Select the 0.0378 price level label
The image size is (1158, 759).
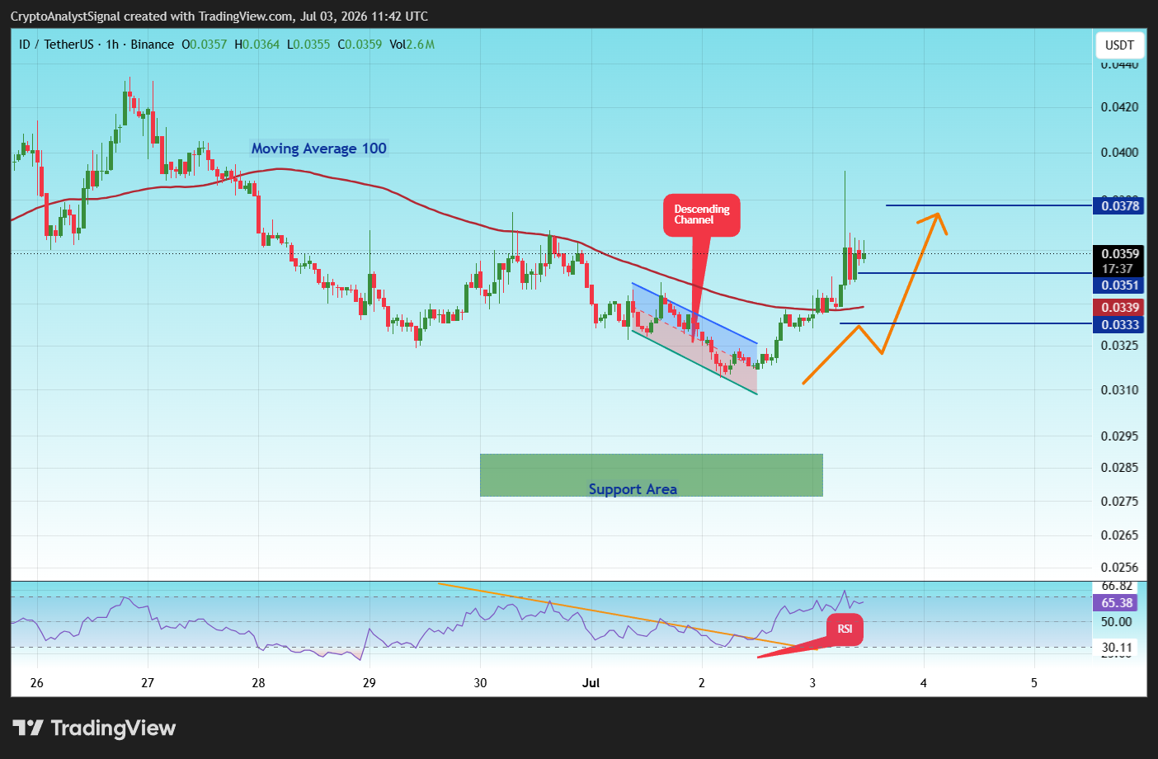[1119, 205]
